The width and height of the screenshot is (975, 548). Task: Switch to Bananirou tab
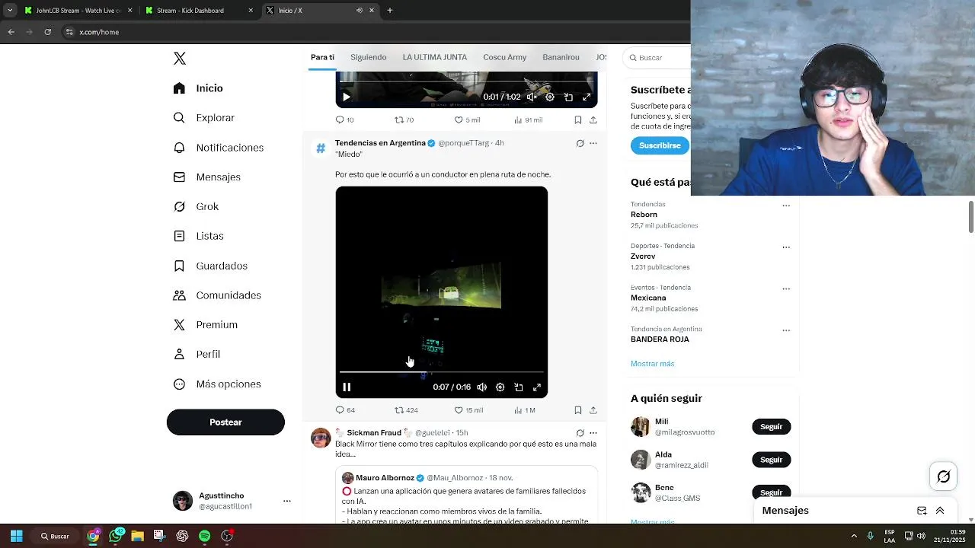coord(561,58)
